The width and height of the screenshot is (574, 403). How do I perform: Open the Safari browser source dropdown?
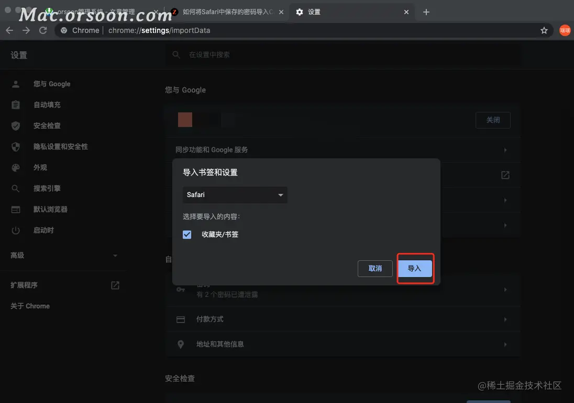click(235, 195)
